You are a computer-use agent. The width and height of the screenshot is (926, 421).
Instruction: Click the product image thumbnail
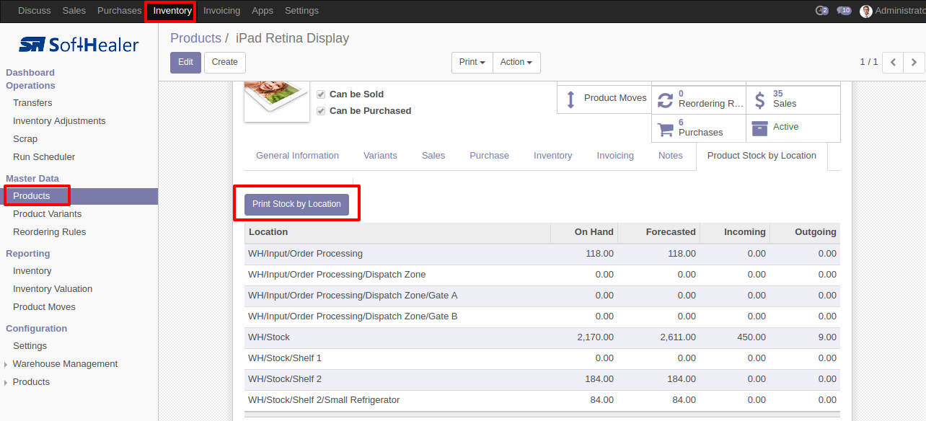point(277,100)
